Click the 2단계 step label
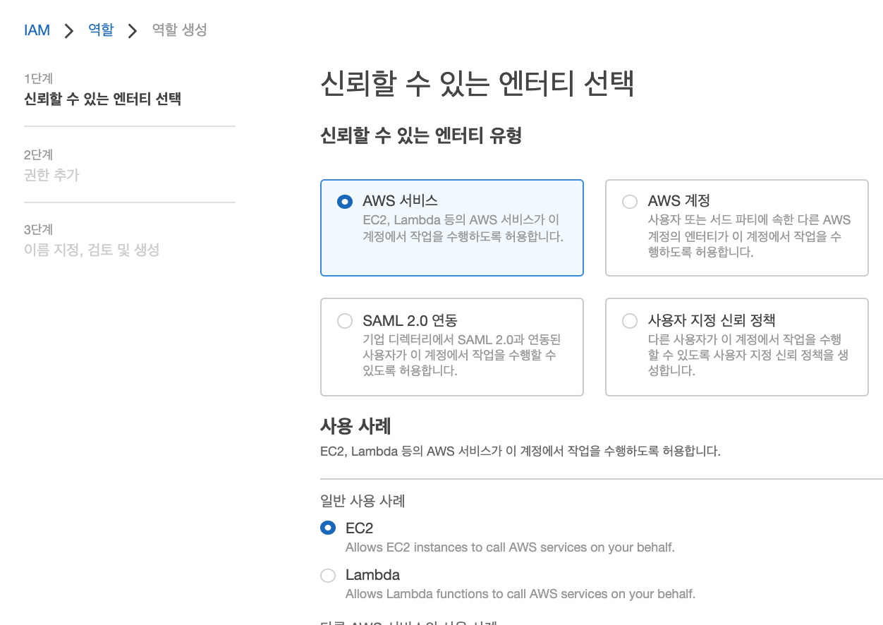This screenshot has width=883, height=625. pyautogui.click(x=38, y=154)
